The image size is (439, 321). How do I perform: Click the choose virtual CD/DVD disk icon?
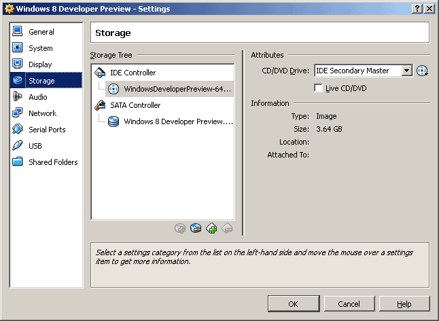(x=422, y=71)
